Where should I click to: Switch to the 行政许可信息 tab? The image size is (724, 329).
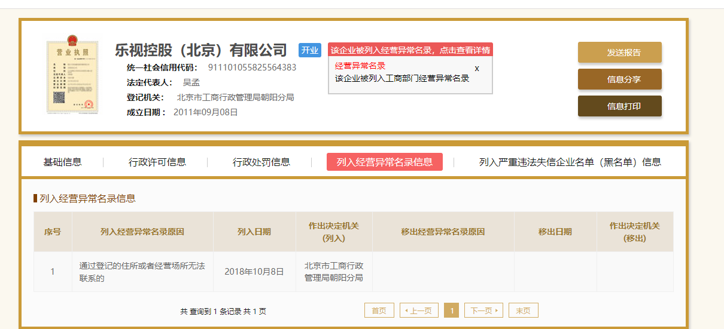tap(157, 162)
